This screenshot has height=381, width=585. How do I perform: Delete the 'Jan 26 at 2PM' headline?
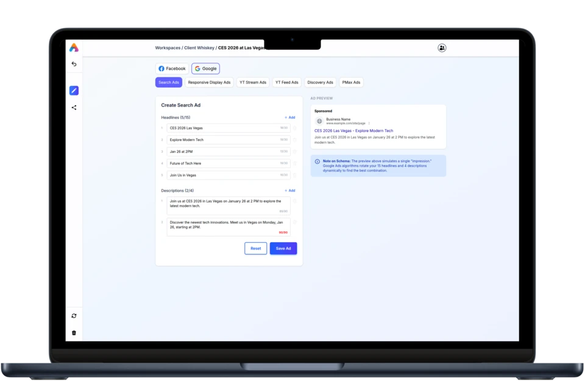coord(295,152)
